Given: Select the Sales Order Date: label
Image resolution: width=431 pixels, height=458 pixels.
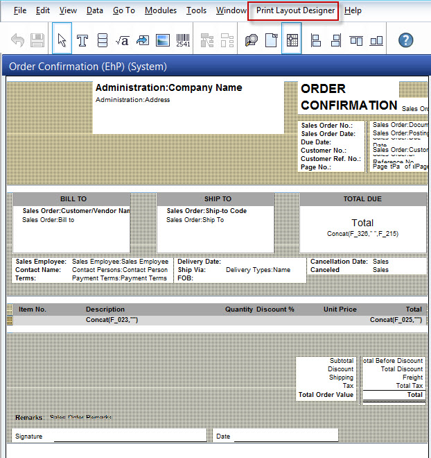Looking at the screenshot, I should (x=328, y=133).
